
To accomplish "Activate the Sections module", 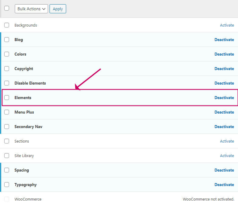I will 227,141.
